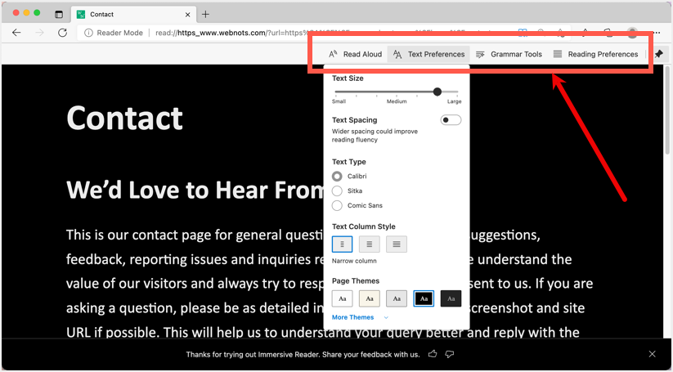Viewport: 673px width, 372px height.
Task: Go back using the browser back arrow
Action: 16,33
